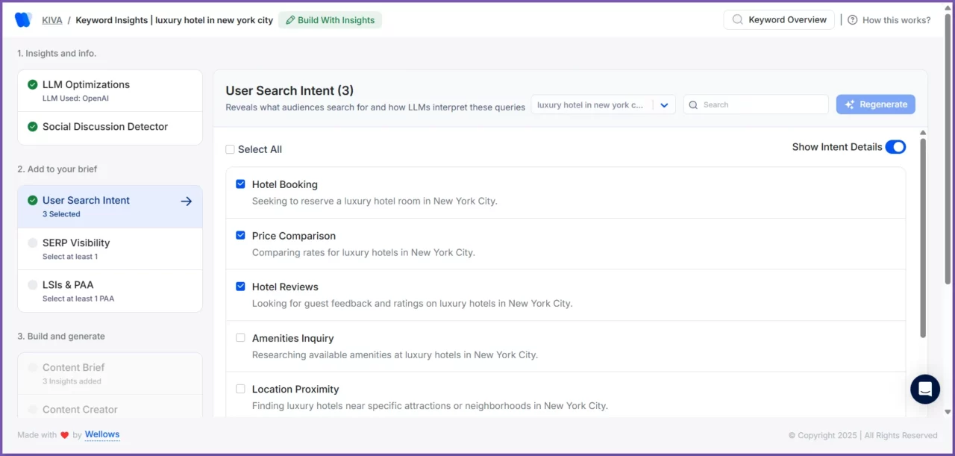Follow the KIVA breadcrumb link
Viewport: 955px width, 456px height.
51,20
